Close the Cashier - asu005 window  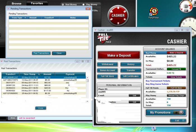(188, 30)
